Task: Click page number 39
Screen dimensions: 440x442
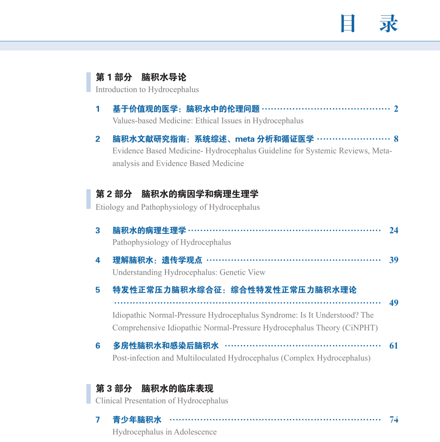Action: coord(394,260)
